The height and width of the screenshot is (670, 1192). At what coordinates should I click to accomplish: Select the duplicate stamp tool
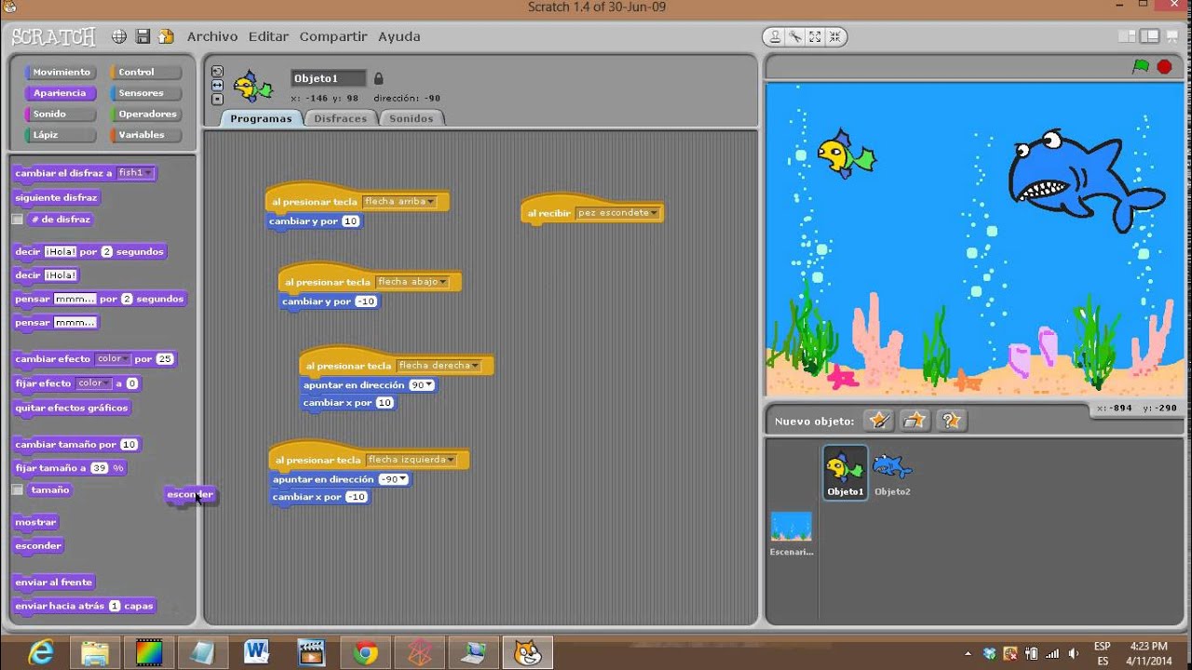tap(775, 37)
